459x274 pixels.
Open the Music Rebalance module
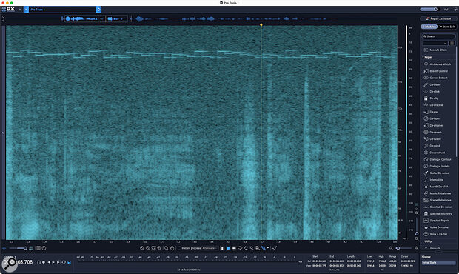[x=438, y=193]
